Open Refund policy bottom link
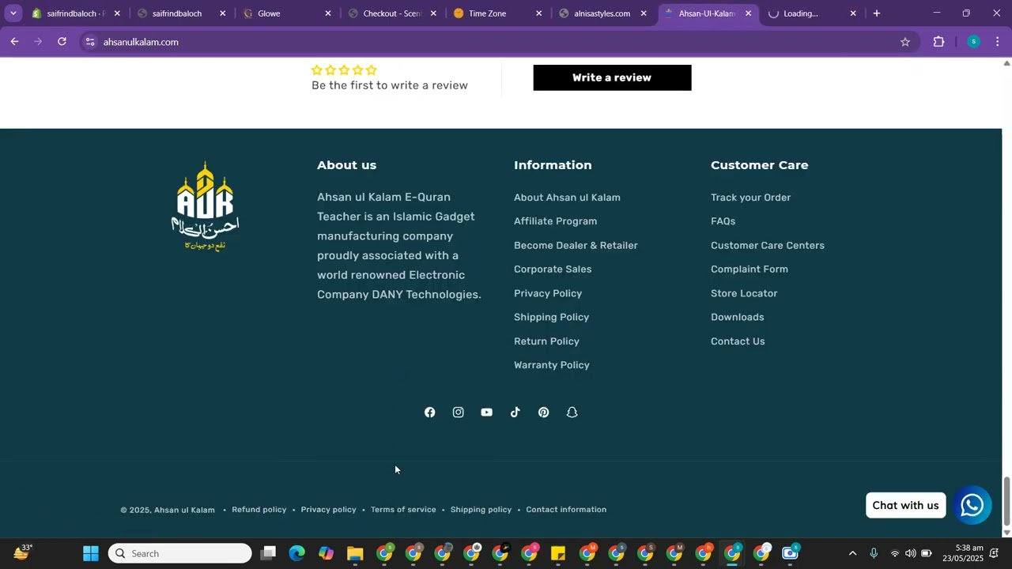Viewport: 1012px width, 569px height. pos(259,510)
